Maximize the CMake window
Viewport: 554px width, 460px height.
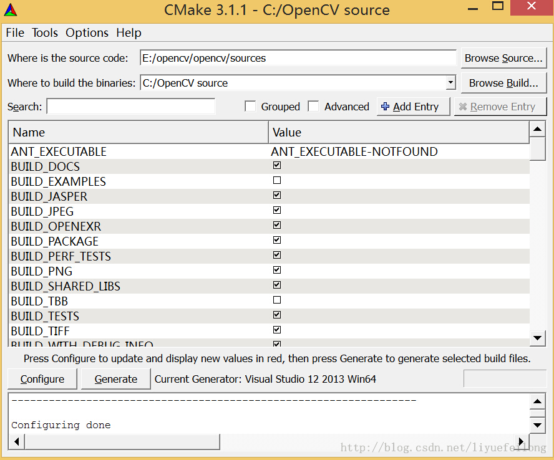pos(498,6)
